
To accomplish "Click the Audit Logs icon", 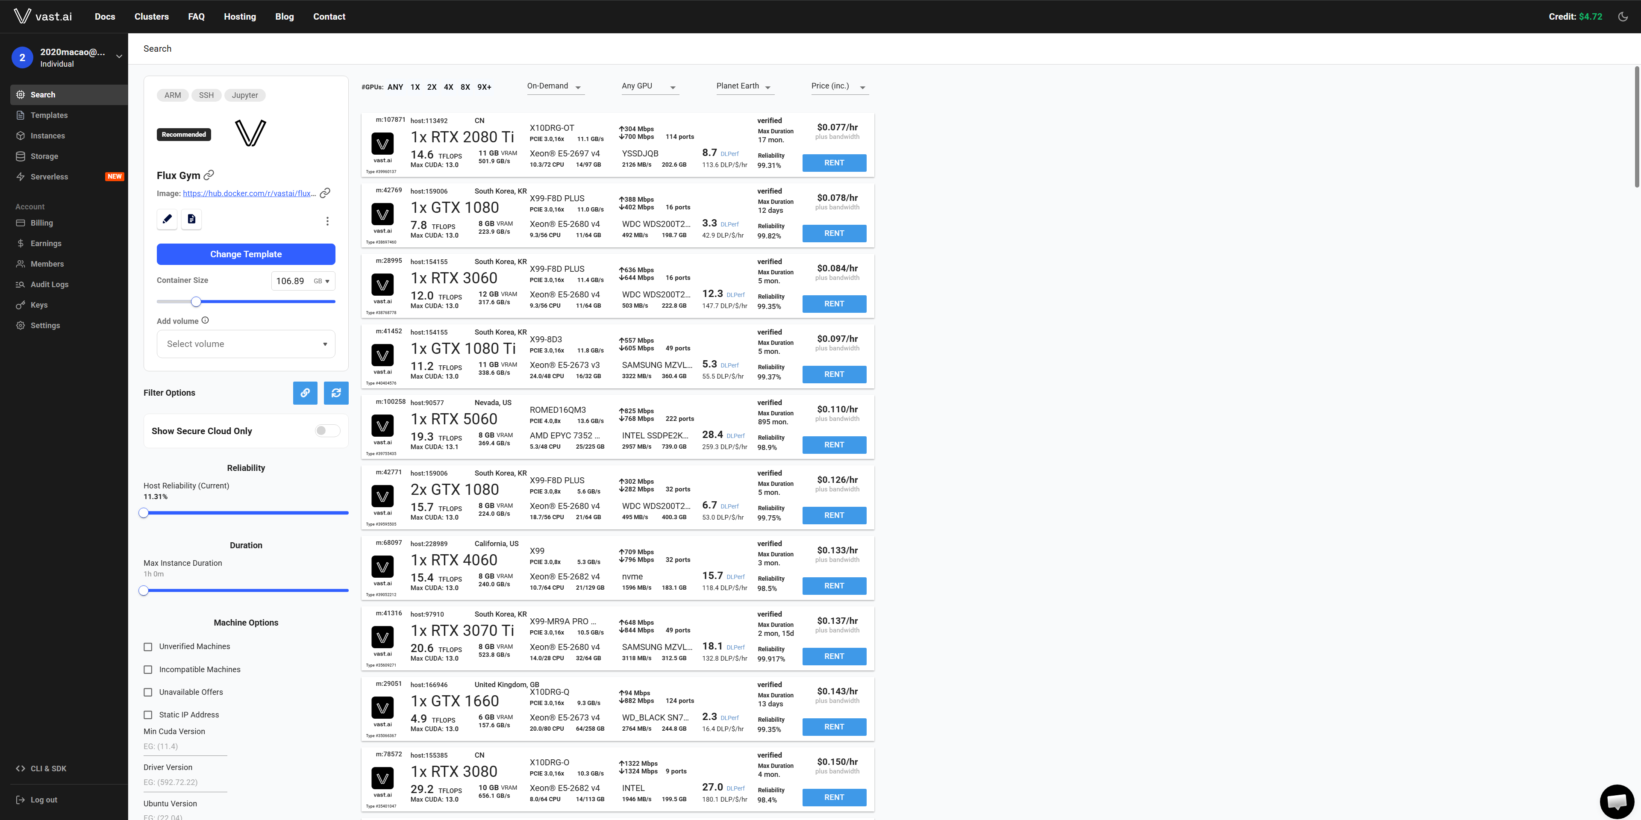I will [21, 284].
